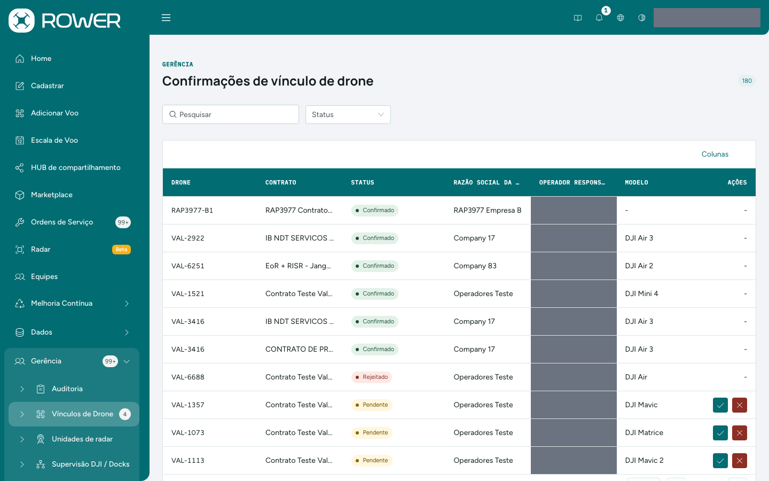Click the Ordens de Serviço wrench icon
The height and width of the screenshot is (481, 769).
click(x=20, y=222)
